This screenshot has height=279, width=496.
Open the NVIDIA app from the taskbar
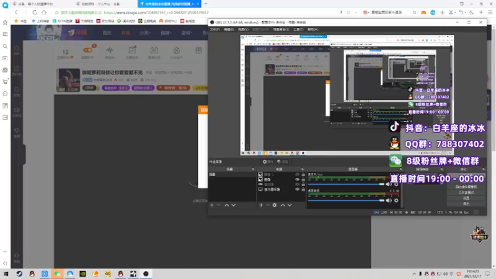(x=82, y=273)
